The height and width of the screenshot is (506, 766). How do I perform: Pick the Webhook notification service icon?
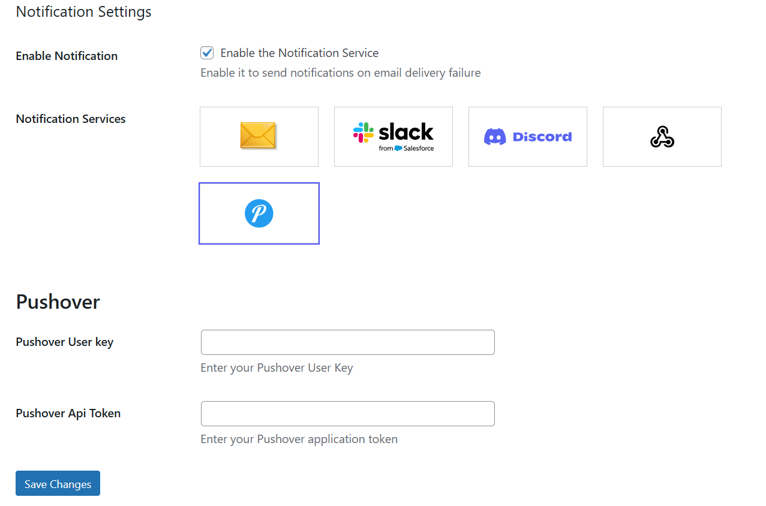tap(662, 136)
